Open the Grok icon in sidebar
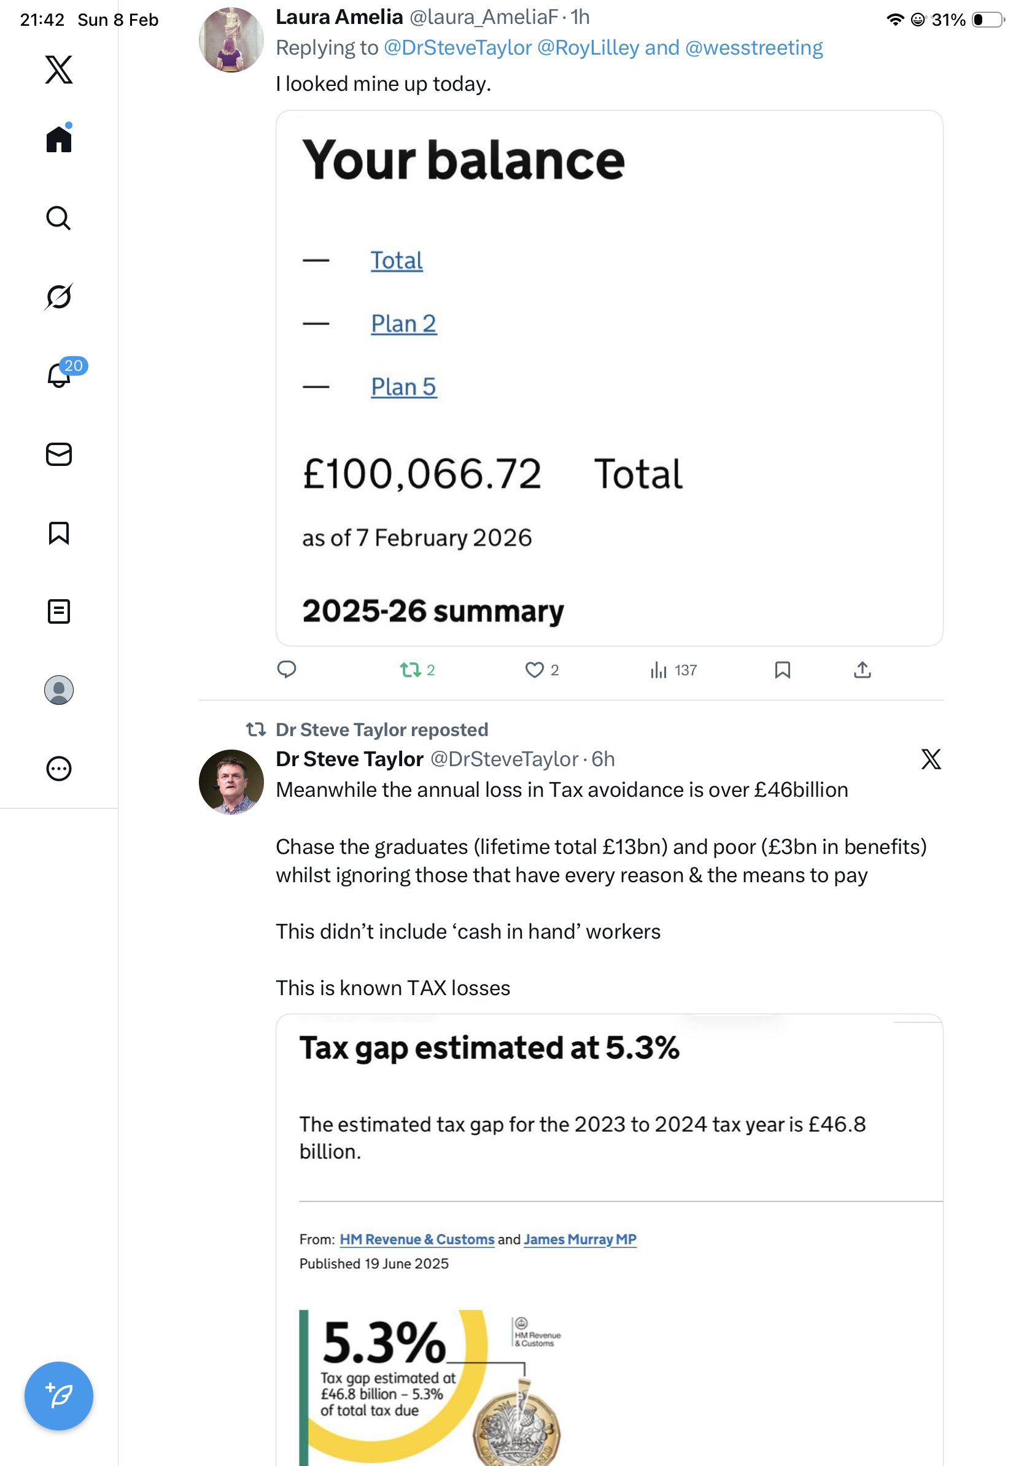Screen dimensions: 1024x1466 coord(59,297)
